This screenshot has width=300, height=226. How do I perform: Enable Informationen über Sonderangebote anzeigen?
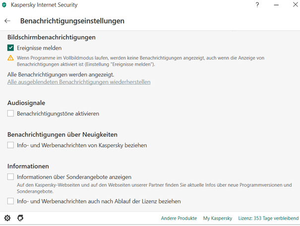point(10,177)
